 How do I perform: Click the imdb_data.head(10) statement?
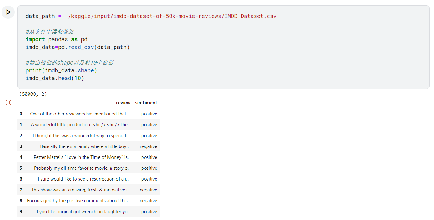click(x=54, y=78)
